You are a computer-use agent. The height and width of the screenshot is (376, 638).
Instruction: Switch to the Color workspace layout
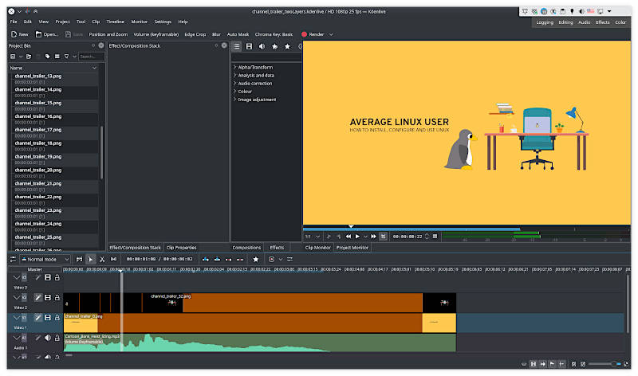coord(620,22)
